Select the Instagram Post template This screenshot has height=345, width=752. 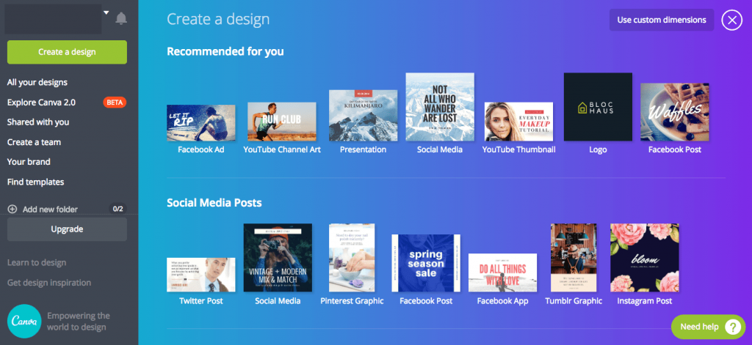[x=644, y=257]
